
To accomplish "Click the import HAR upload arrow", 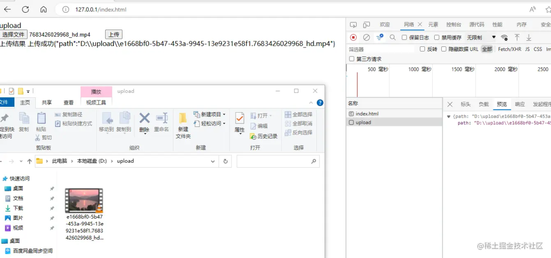I will 517,37.
